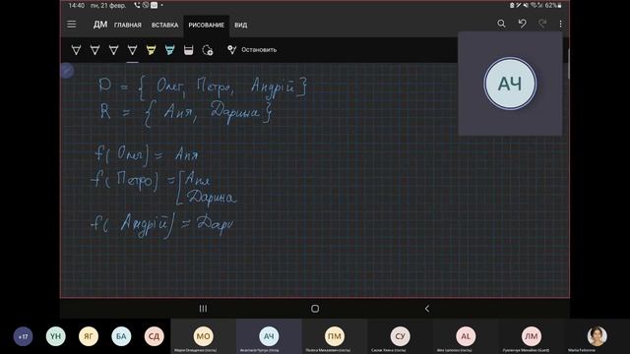Click the 14:40 clock in status bar
The width and height of the screenshot is (630, 354).
point(77,5)
